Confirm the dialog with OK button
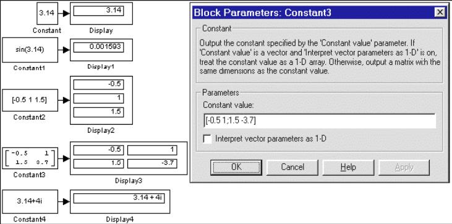The width and height of the screenshot is (452, 224). 236,167
